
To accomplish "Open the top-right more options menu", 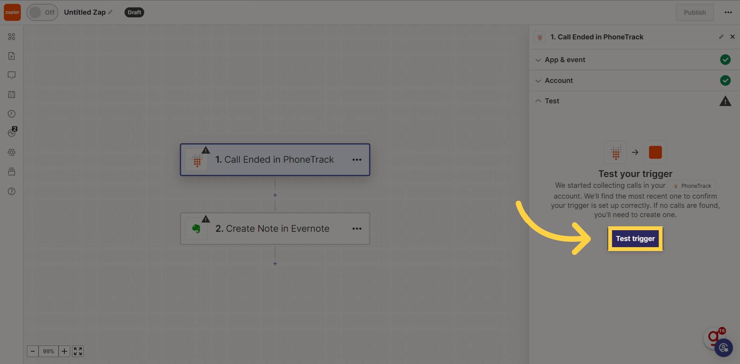I will (x=728, y=12).
